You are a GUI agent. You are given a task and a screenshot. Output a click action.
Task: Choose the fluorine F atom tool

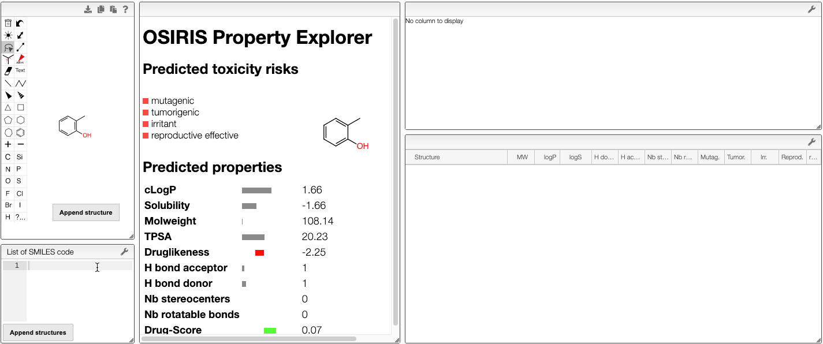tap(8, 193)
